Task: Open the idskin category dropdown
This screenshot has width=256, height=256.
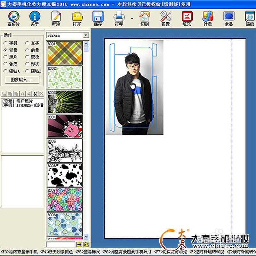Action: (x=86, y=35)
